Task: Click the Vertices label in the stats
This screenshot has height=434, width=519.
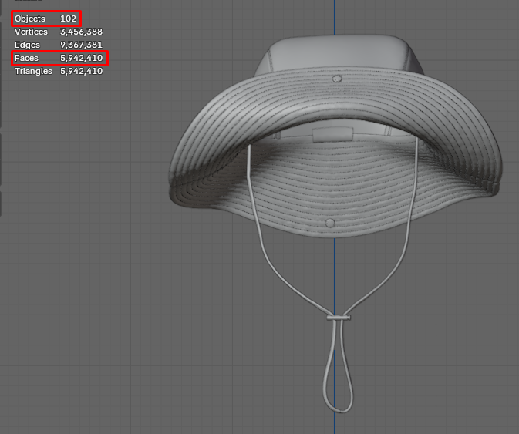Action: [32, 32]
